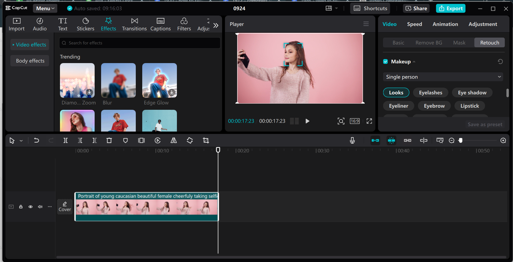The image size is (513, 262).
Task: Open the Player hamburger menu
Action: click(x=366, y=24)
